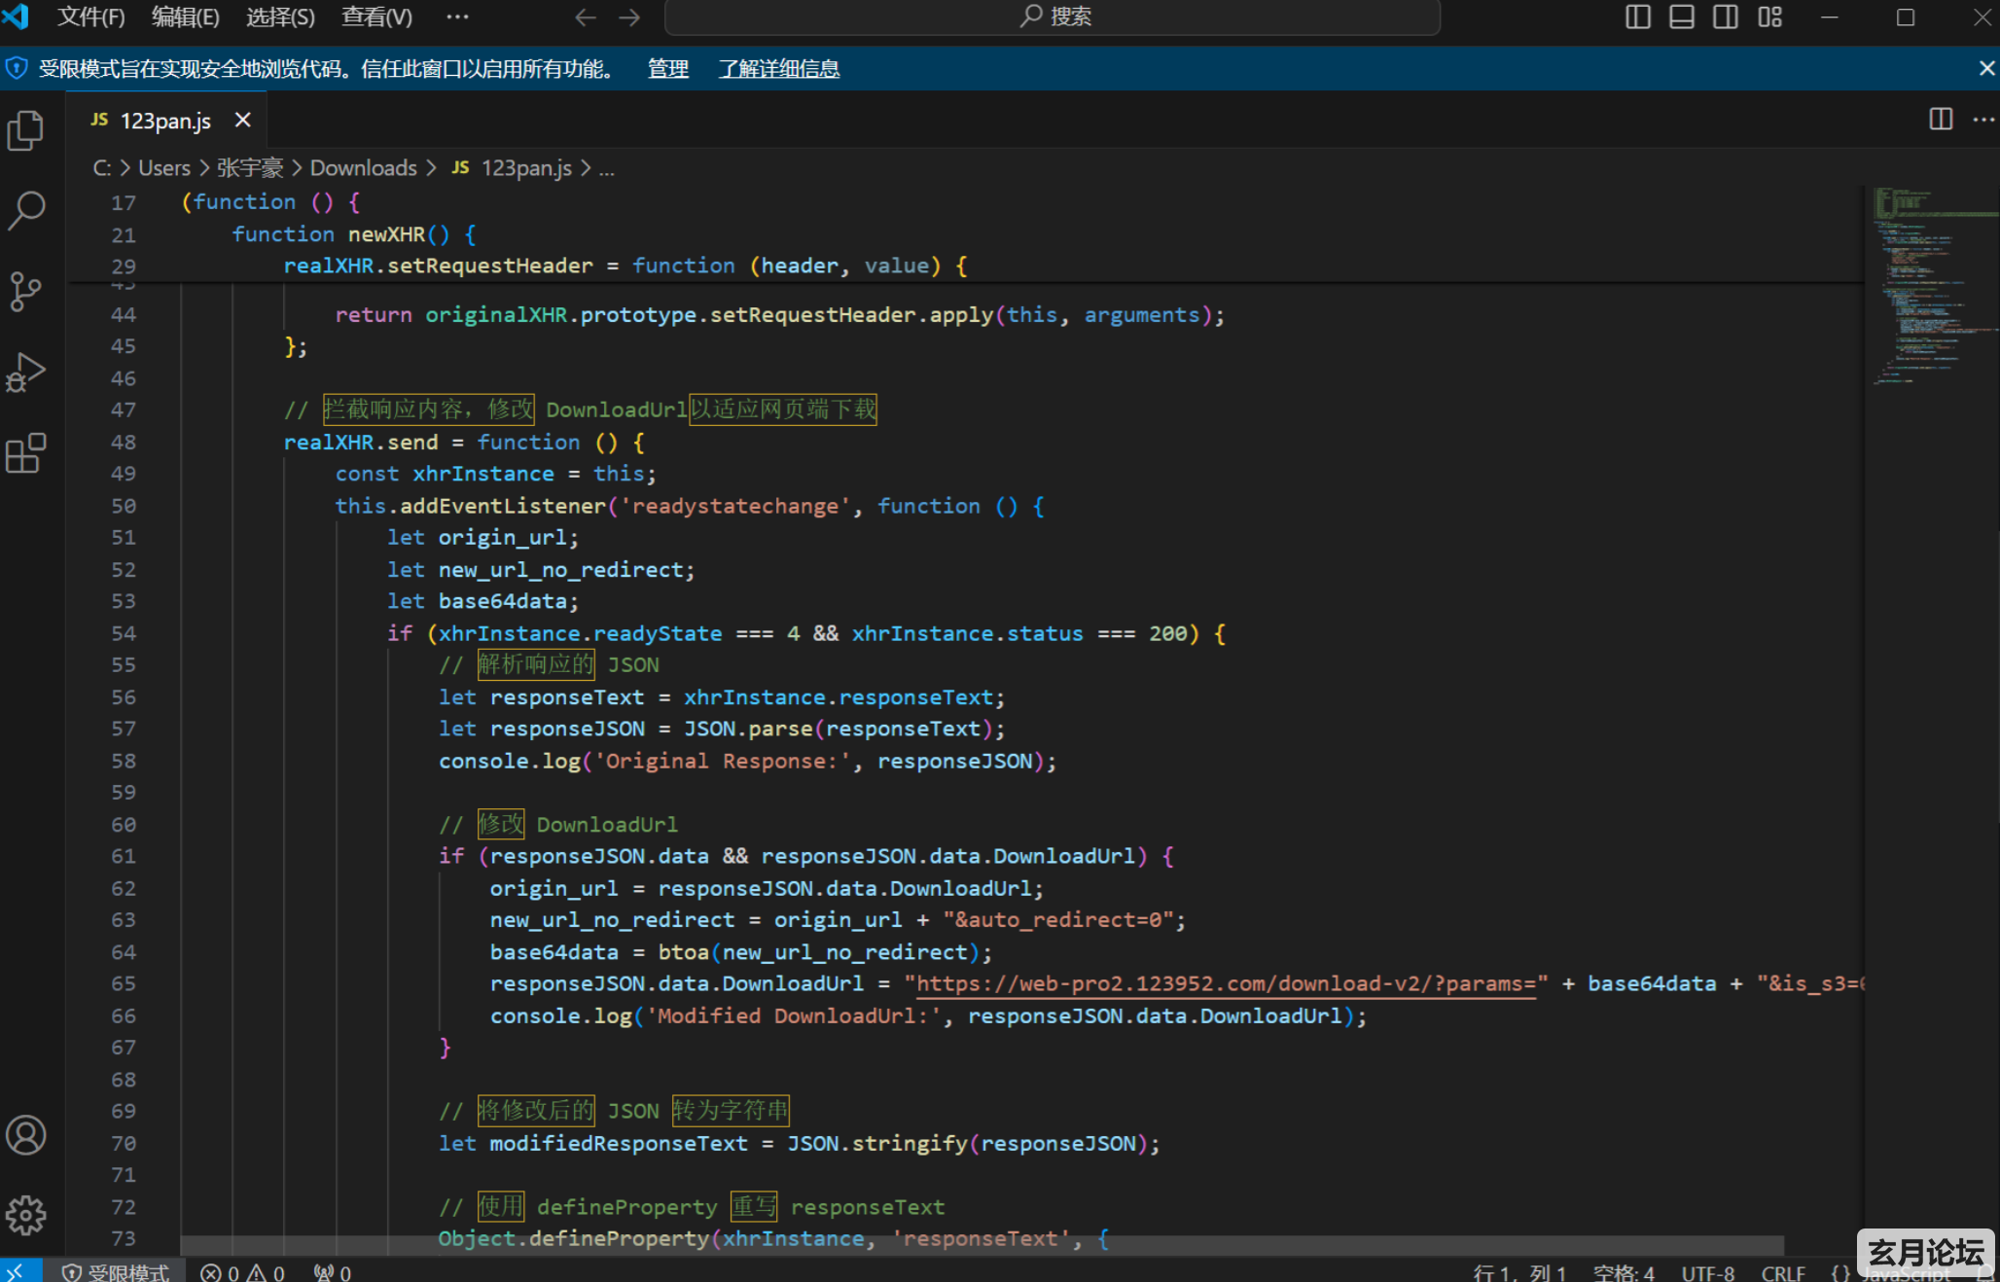Open the 编辑(E) menu
This screenshot has width=2000, height=1282.
point(186,17)
